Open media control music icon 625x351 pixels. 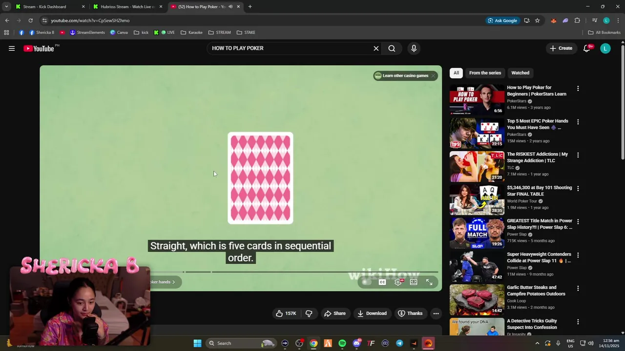[x=594, y=20]
